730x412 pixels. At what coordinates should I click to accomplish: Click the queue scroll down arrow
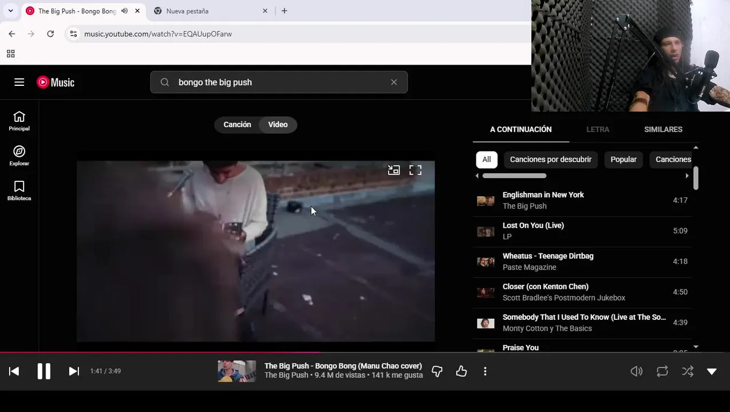[696, 347]
